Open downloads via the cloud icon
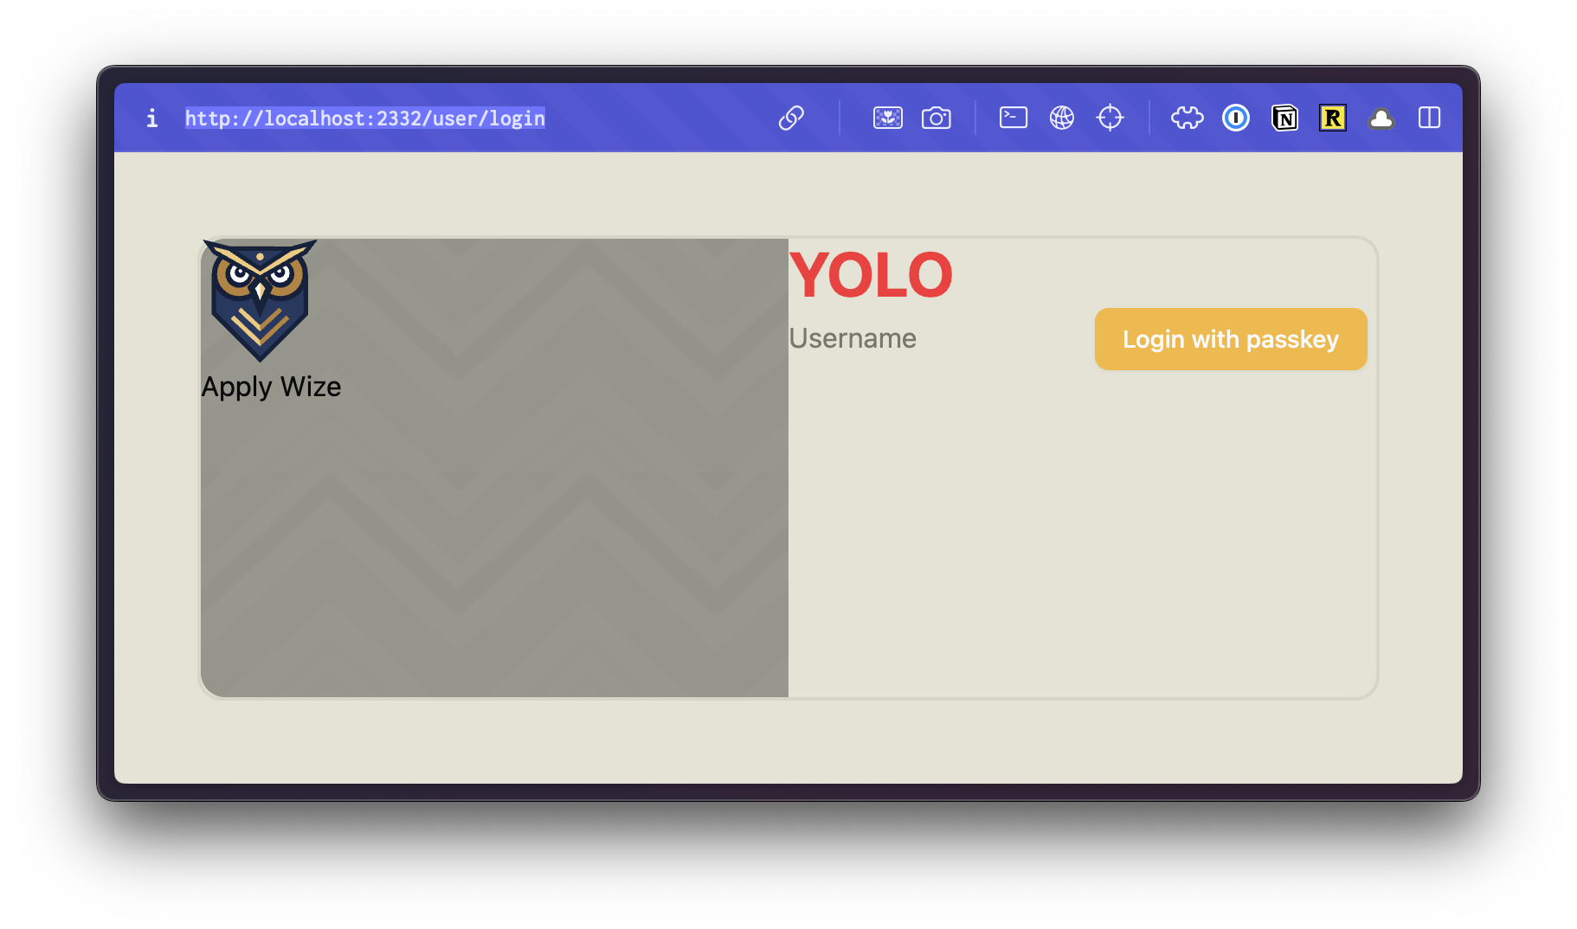 pyautogui.click(x=1381, y=118)
